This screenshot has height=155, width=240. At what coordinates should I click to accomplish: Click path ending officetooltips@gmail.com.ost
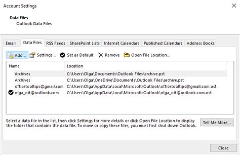pos(142,86)
